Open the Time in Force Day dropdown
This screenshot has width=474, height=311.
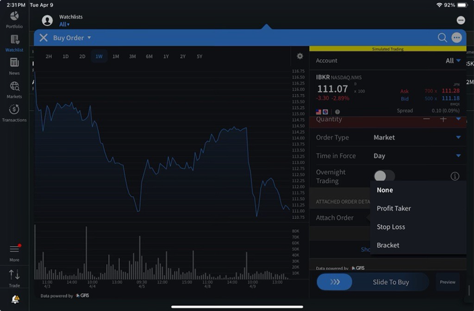click(x=417, y=156)
